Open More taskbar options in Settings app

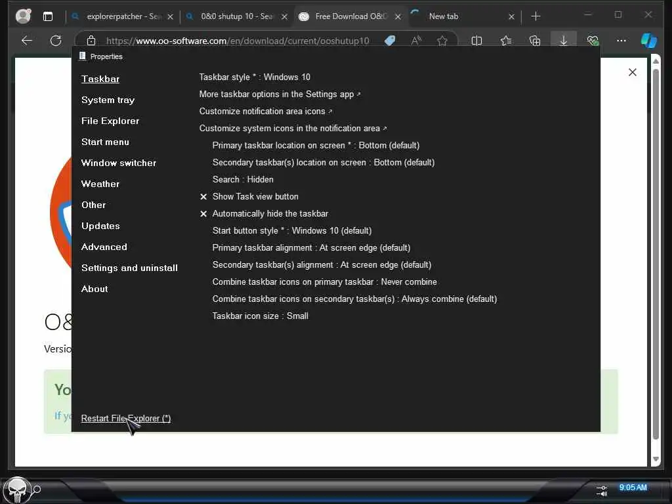click(x=280, y=94)
